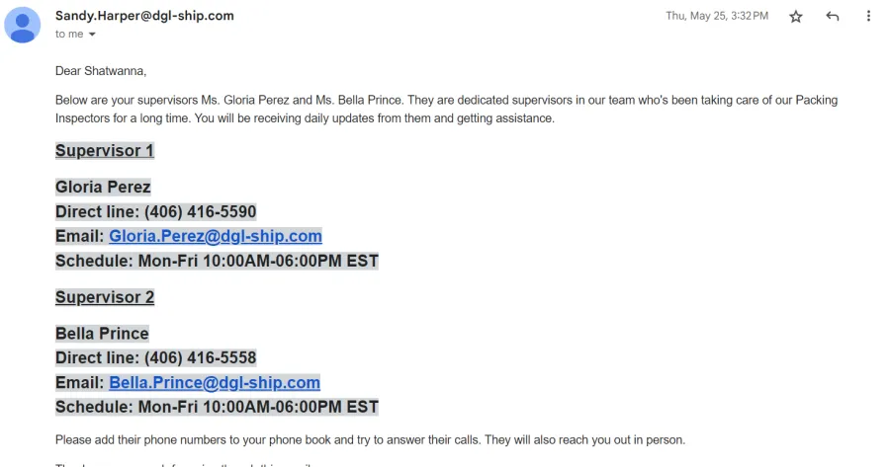Click Gloria Perez's direct line number

[201, 212]
